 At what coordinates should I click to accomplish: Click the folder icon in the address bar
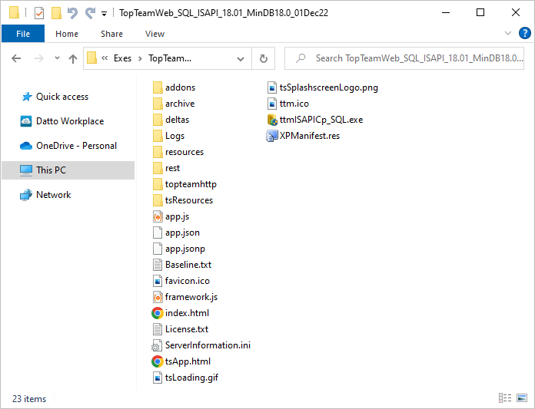click(x=92, y=58)
